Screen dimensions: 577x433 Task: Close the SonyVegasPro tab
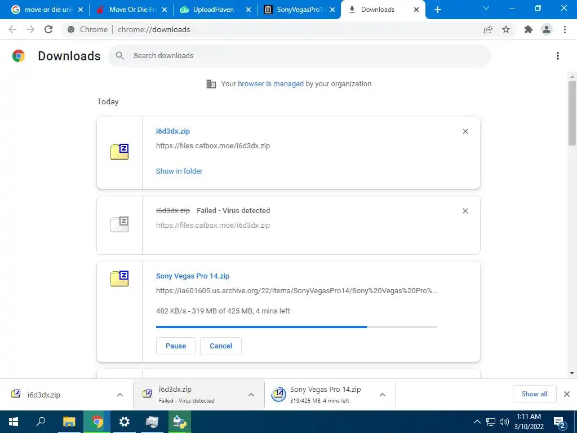[332, 10]
